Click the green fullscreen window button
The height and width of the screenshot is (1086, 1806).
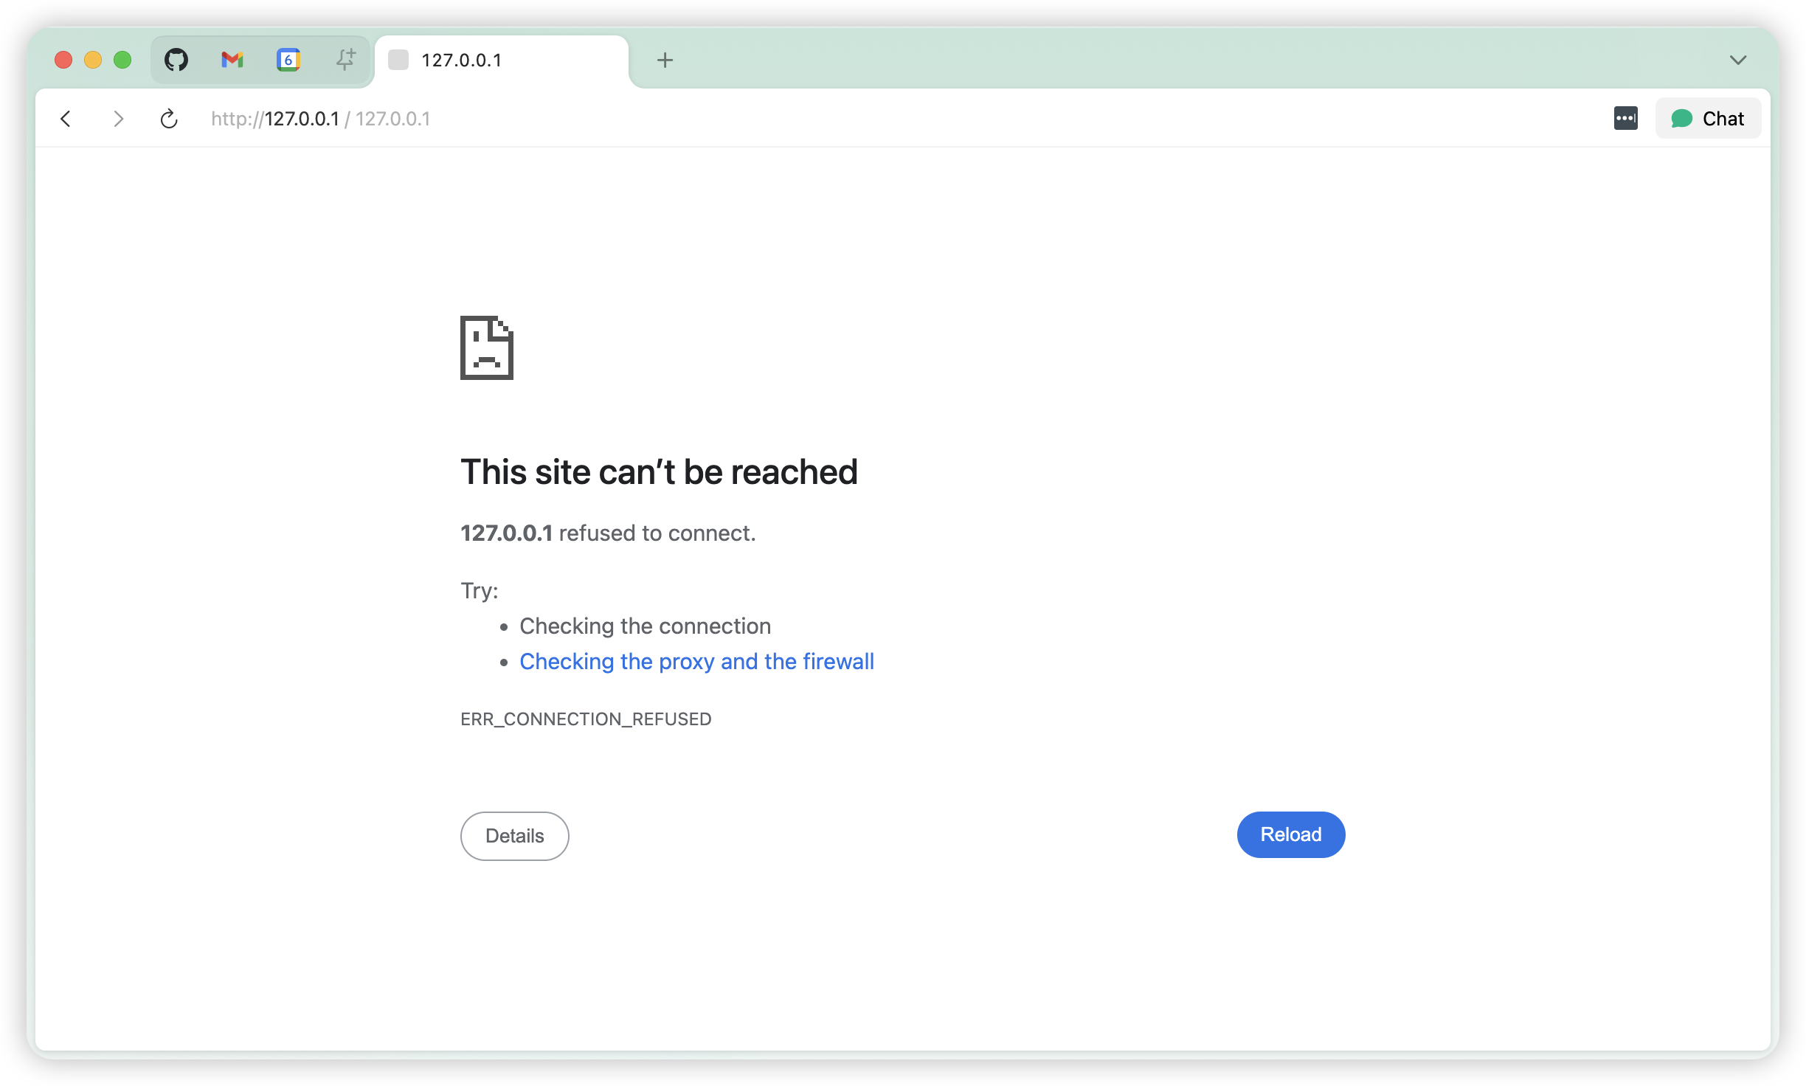[122, 60]
